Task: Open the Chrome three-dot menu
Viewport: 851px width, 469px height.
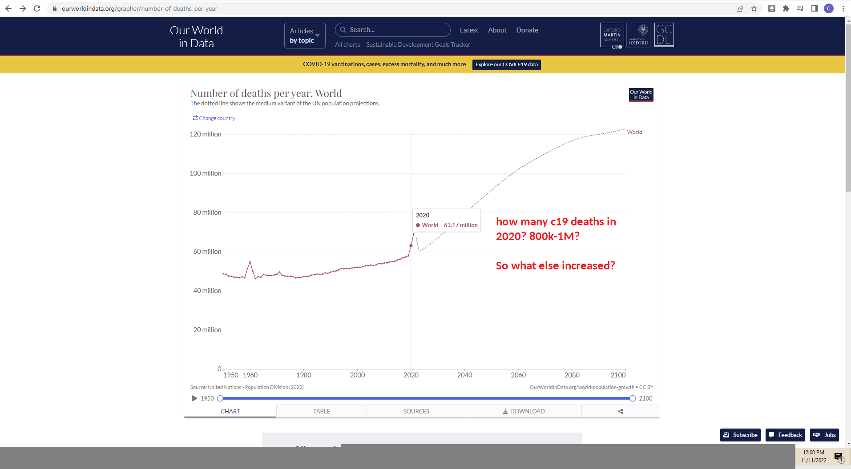Action: [843, 8]
